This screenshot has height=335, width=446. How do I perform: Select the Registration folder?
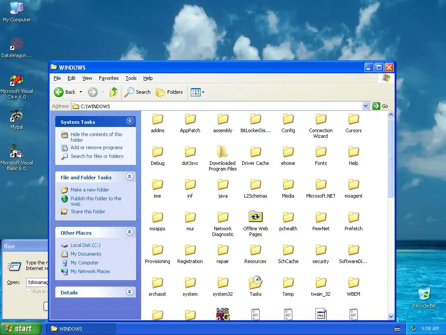tap(190, 254)
